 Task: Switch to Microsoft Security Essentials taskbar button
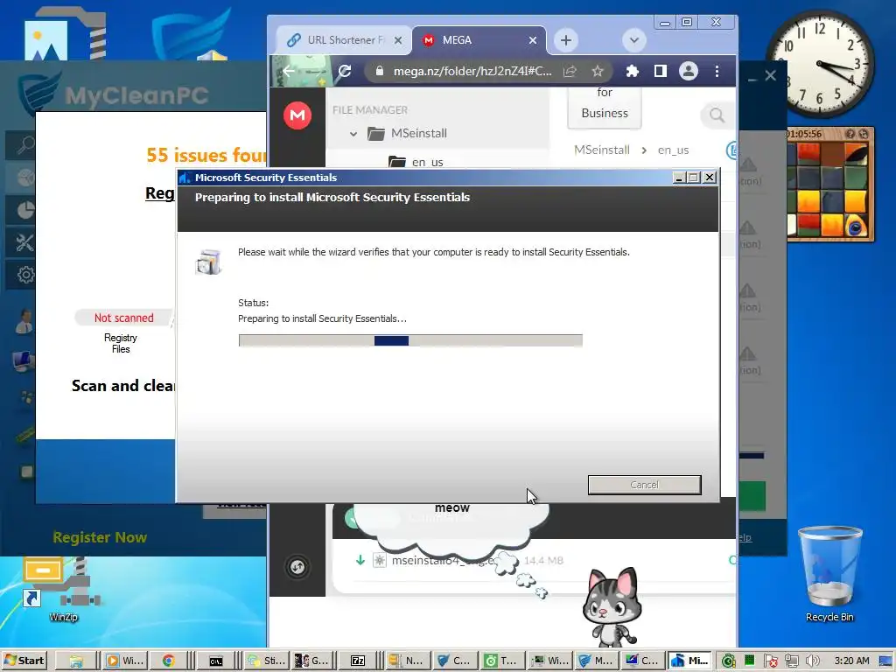689,661
